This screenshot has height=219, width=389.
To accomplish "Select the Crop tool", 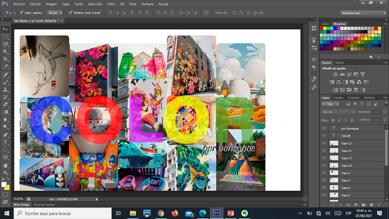I will 5,59.
